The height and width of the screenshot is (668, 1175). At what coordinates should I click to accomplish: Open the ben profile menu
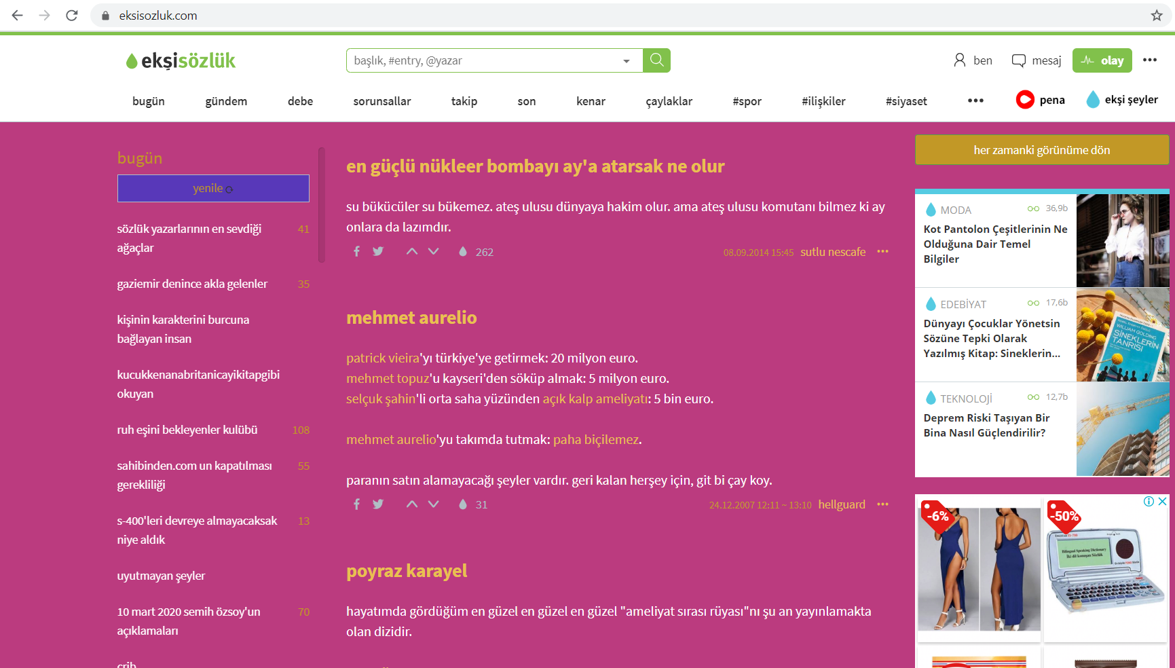973,60
